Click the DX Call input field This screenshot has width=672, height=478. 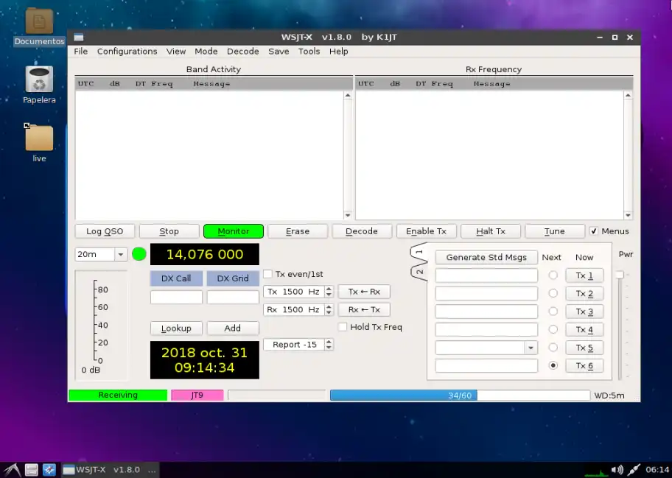[x=176, y=298]
